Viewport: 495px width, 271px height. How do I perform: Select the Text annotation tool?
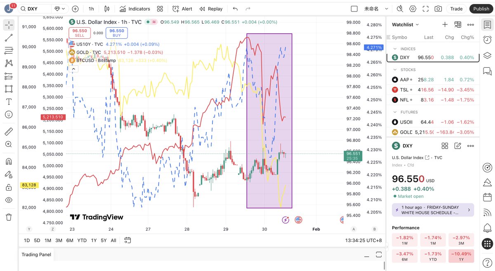(9, 102)
